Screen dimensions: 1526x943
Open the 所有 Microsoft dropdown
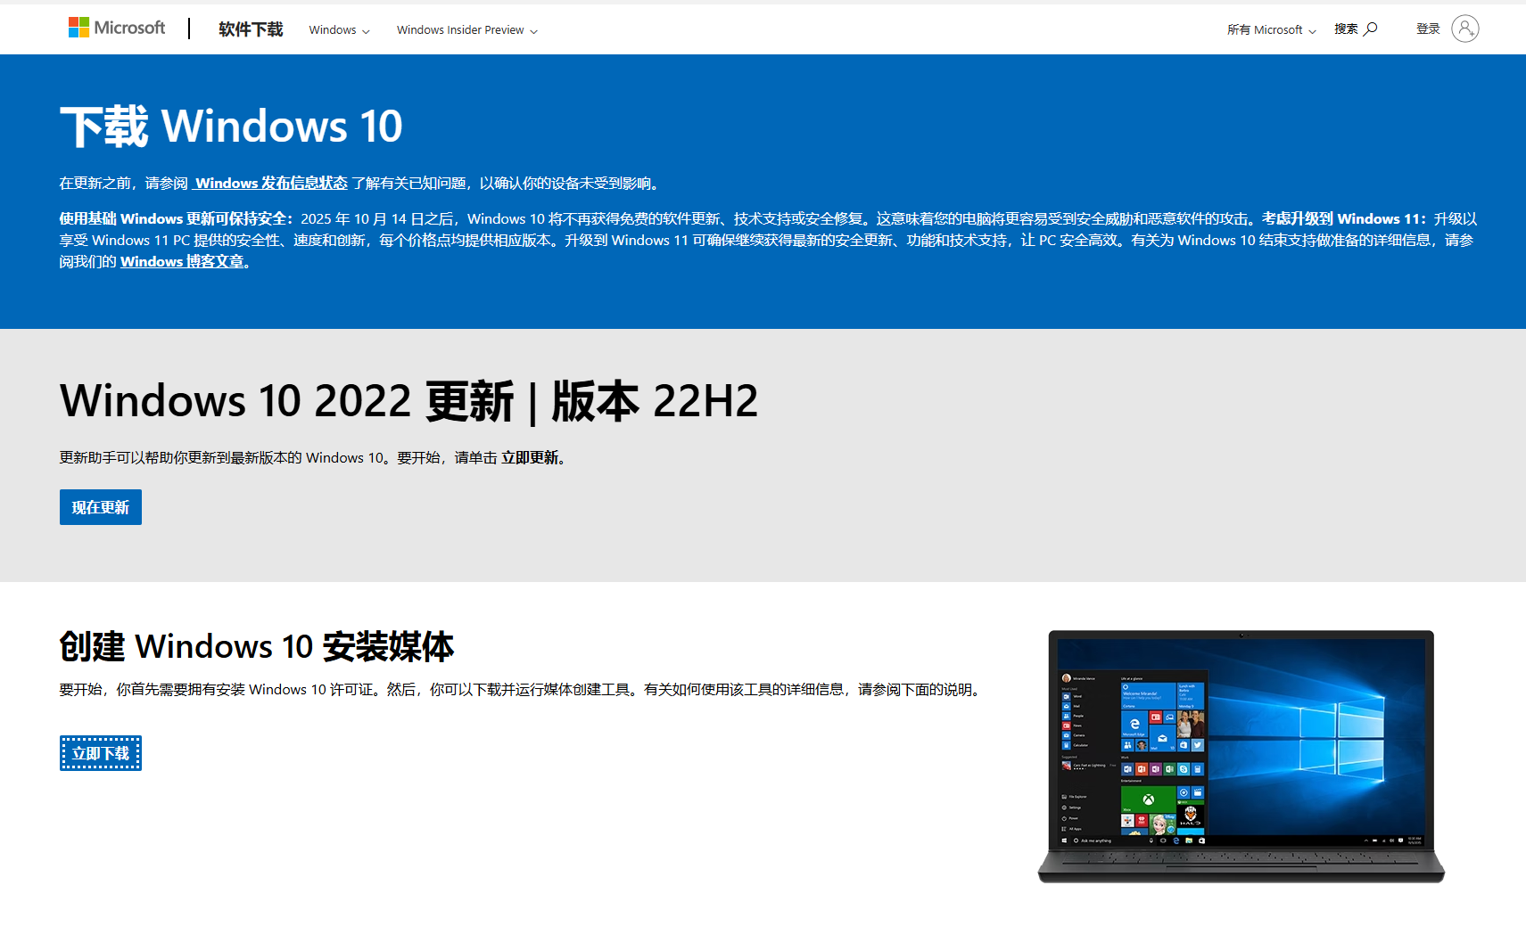click(1271, 29)
